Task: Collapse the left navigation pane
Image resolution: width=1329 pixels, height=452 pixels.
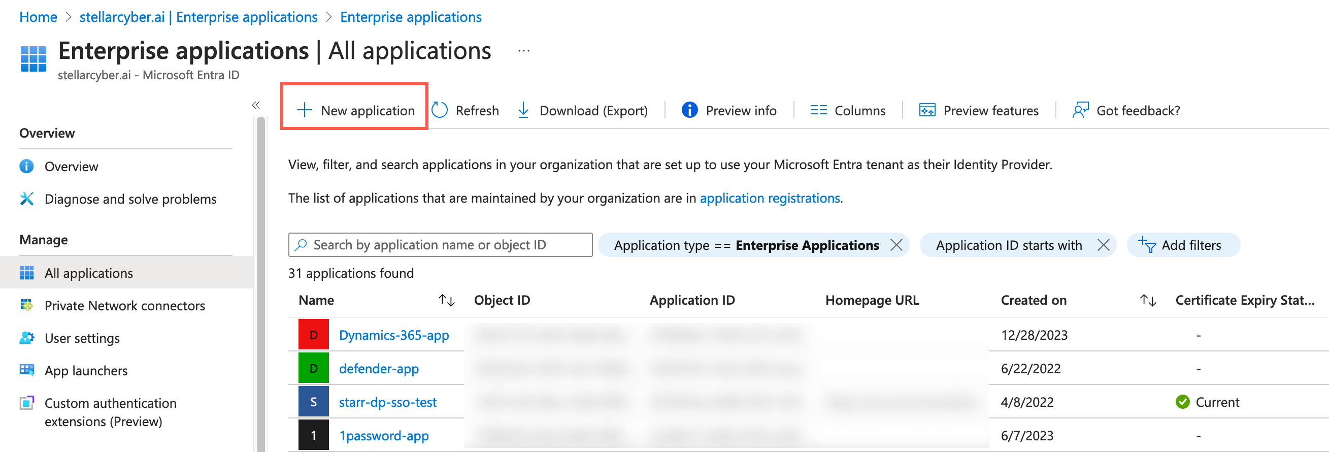Action: tap(256, 105)
